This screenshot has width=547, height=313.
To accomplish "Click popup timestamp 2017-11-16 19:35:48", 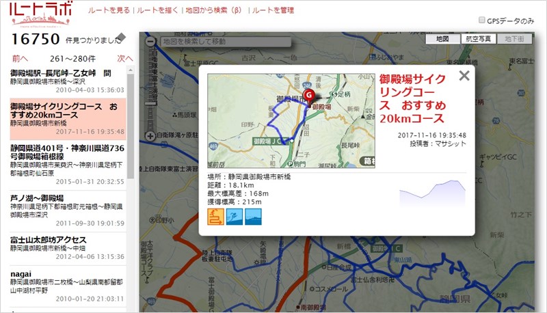I will [432, 135].
